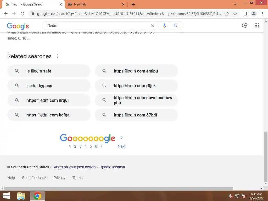Click the next-page chevron beside Goooooogle
The height and width of the screenshot is (201, 268).
click(121, 138)
